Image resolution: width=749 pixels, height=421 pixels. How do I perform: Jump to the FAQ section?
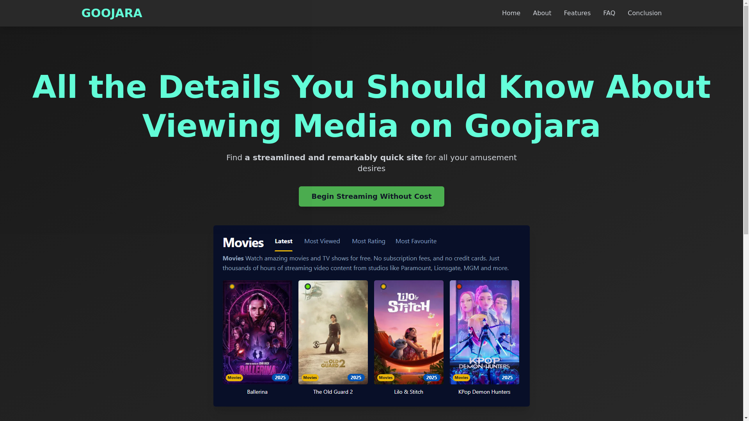tap(609, 13)
